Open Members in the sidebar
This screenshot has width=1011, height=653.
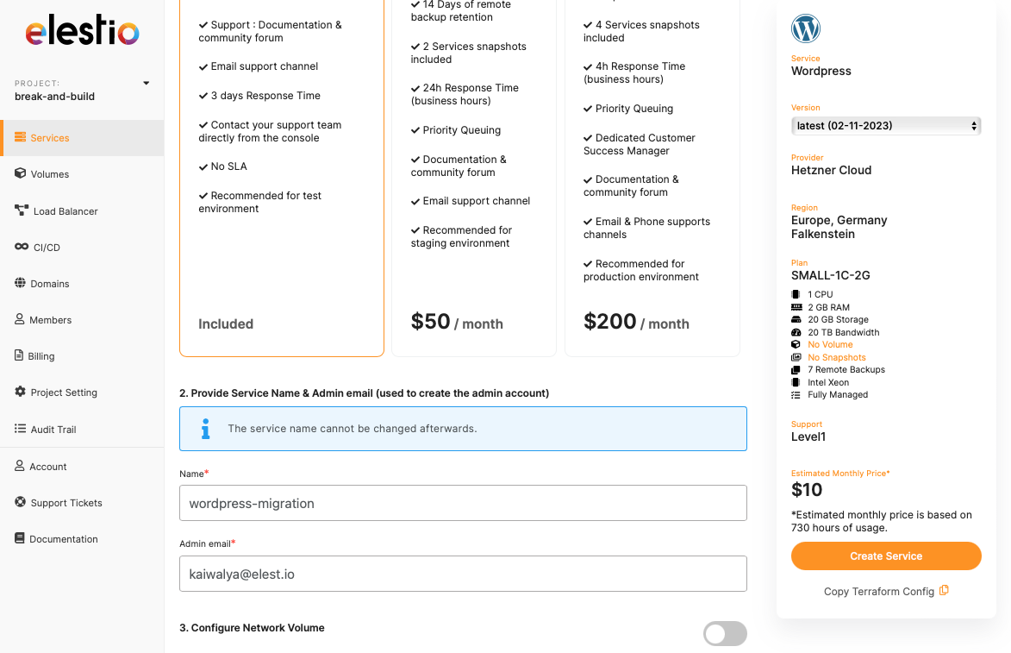tap(50, 320)
